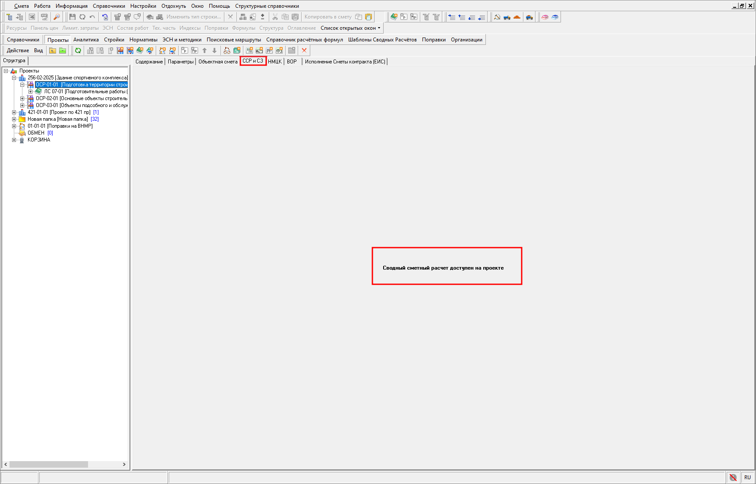Expand the ОСР-02-01 tree node
756x484 pixels.
point(22,98)
